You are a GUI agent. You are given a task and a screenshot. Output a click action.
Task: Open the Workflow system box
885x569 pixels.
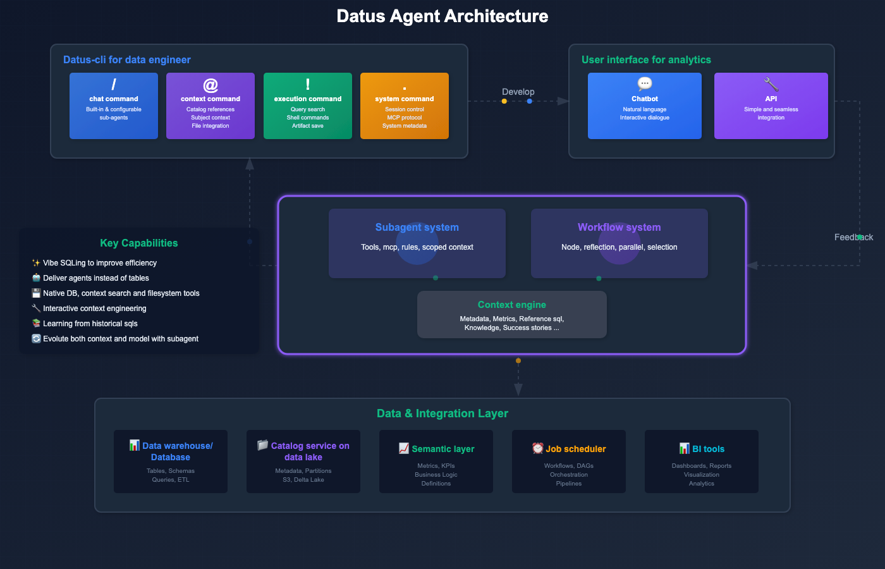tap(619, 243)
